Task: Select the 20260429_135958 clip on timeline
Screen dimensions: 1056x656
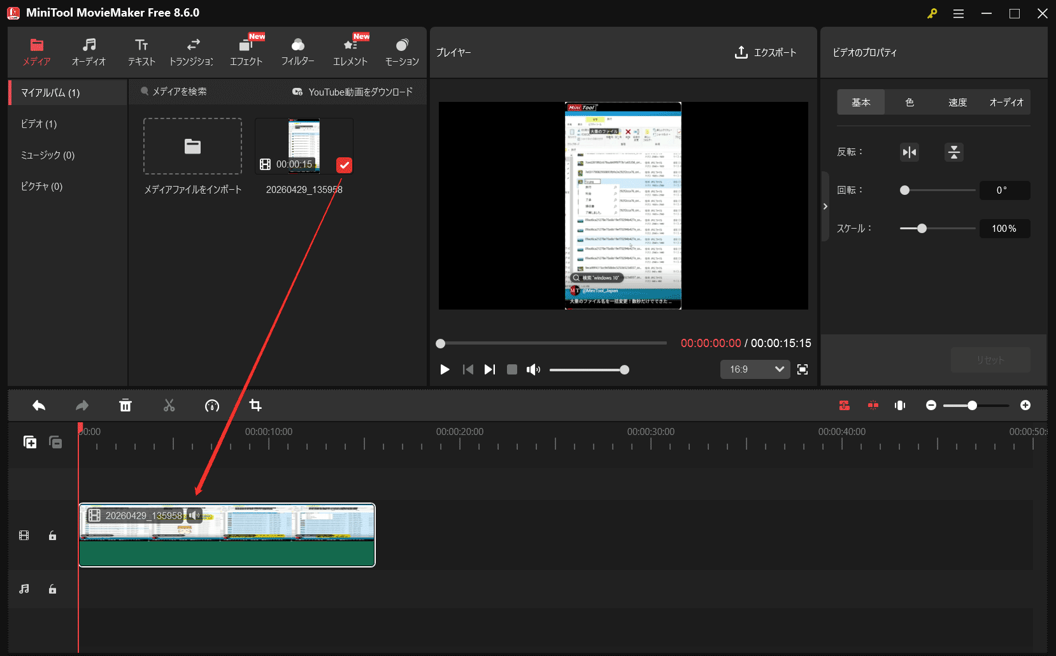Action: 227,535
